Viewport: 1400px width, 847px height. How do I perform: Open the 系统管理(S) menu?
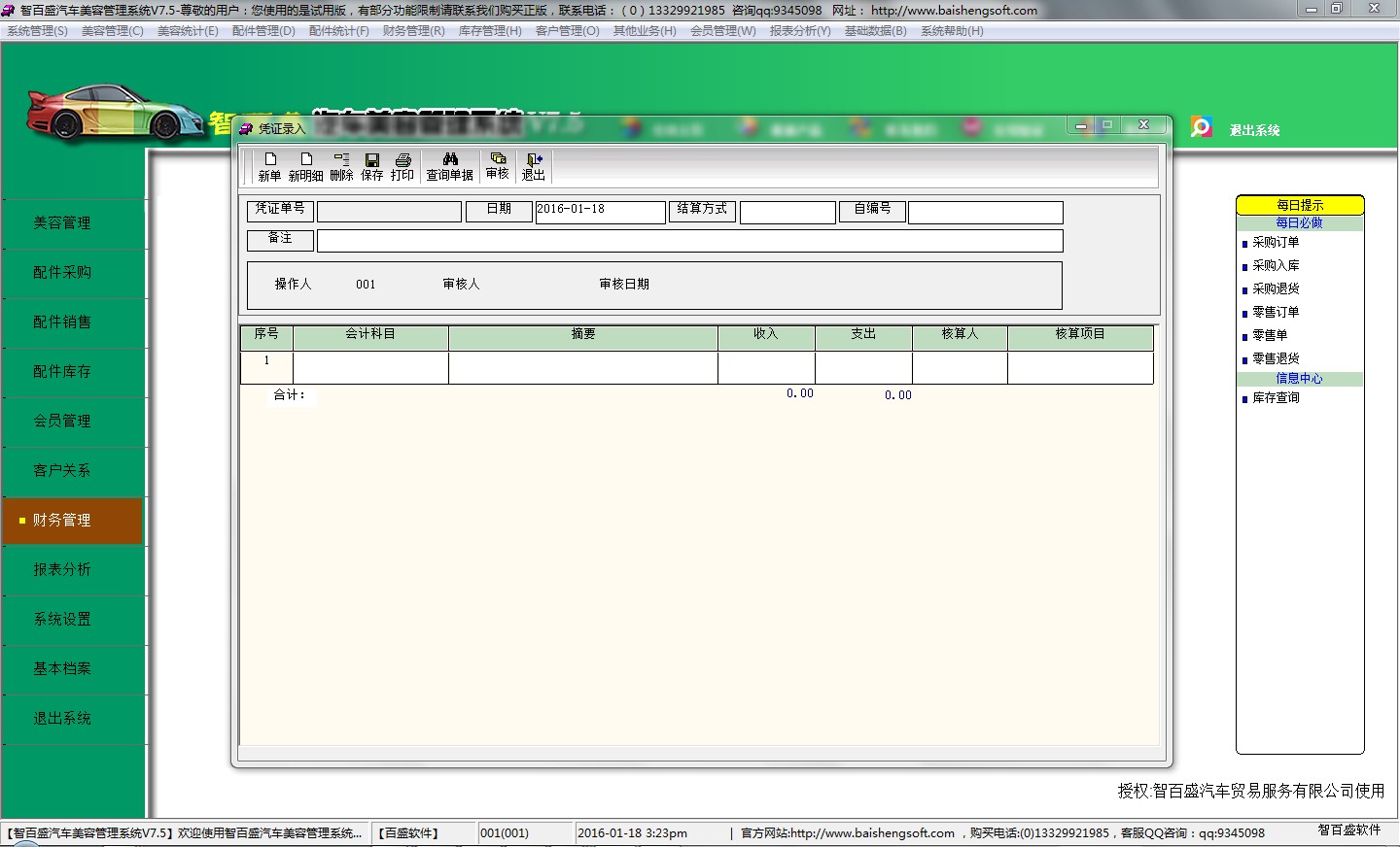38,31
